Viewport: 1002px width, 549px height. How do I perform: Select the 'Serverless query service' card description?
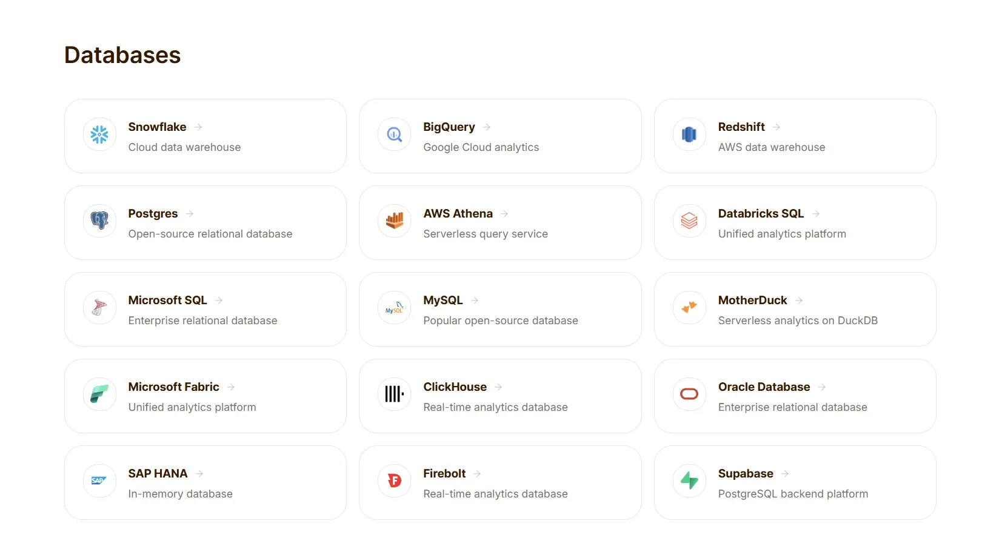(x=486, y=234)
